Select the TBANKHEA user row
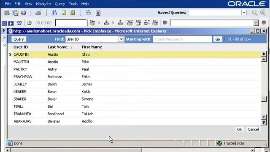The image size is (270, 152). [x=137, y=114]
